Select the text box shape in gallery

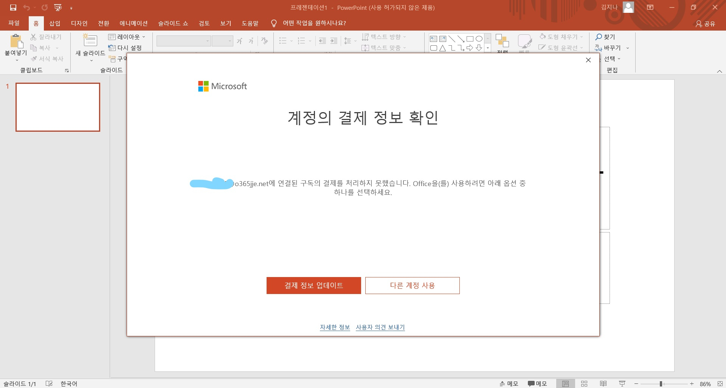click(x=434, y=39)
